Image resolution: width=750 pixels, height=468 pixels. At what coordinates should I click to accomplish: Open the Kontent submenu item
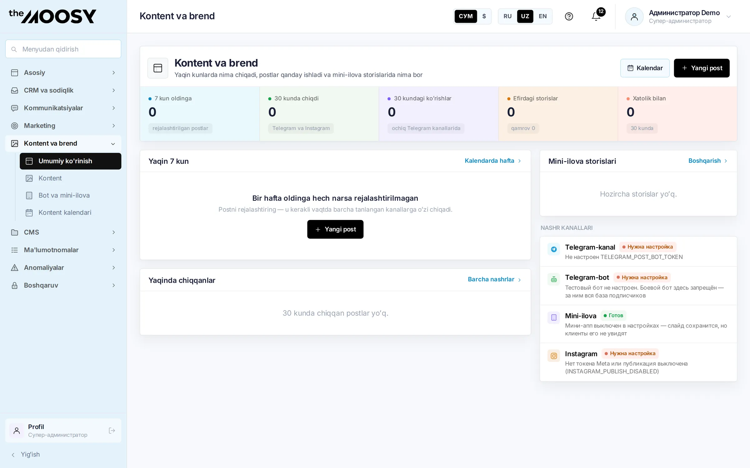coord(70,178)
